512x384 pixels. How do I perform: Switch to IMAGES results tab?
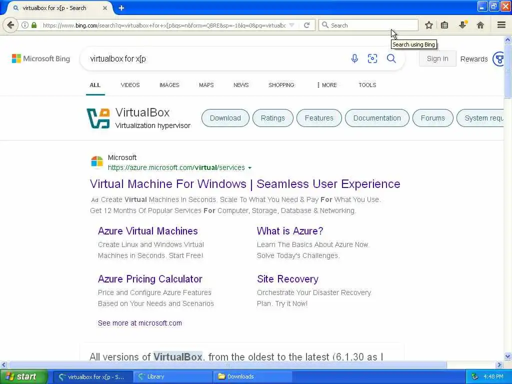169,85
